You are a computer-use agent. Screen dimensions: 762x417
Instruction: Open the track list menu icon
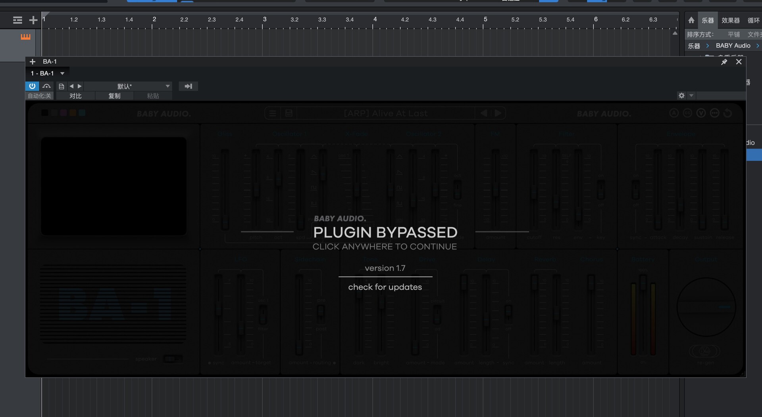[17, 20]
